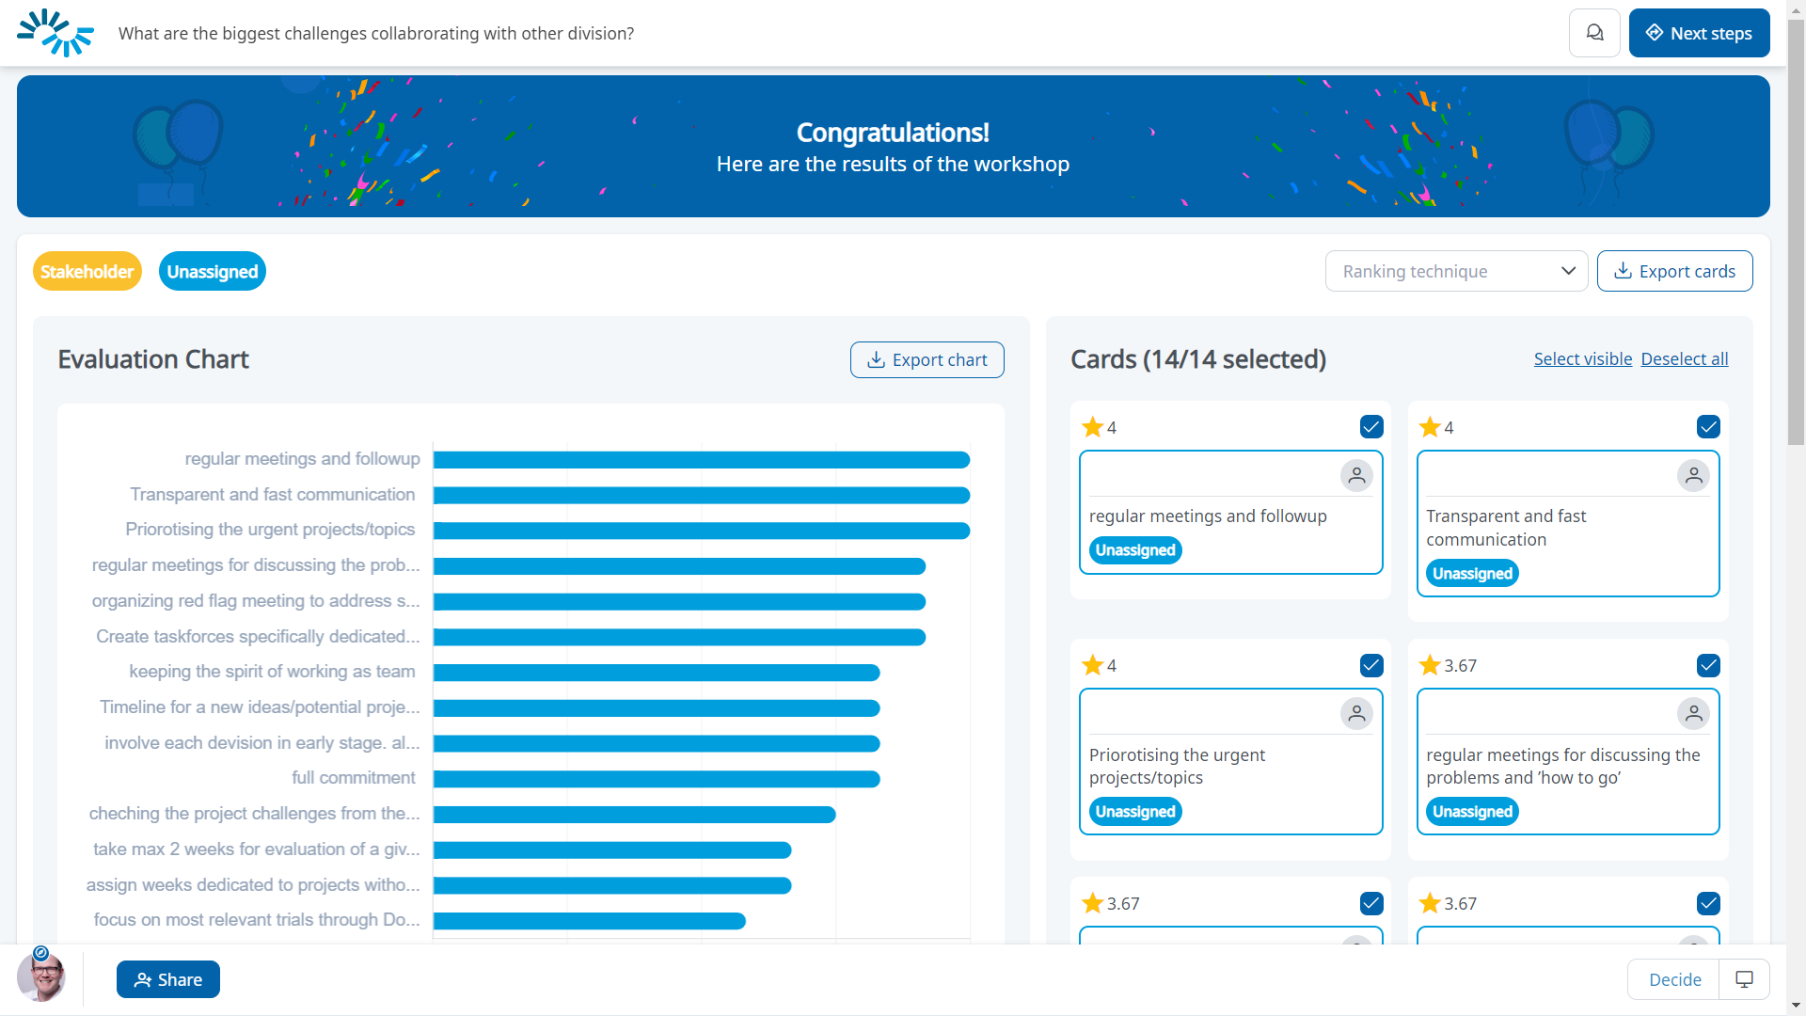Click the Deselect all link

pyautogui.click(x=1684, y=359)
